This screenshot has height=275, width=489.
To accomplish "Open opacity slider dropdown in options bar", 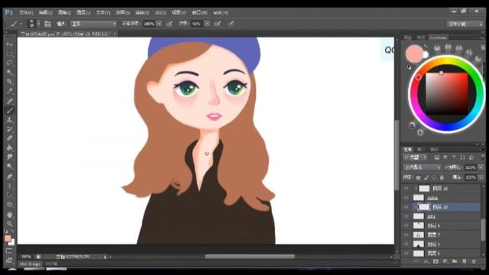I will click(159, 24).
